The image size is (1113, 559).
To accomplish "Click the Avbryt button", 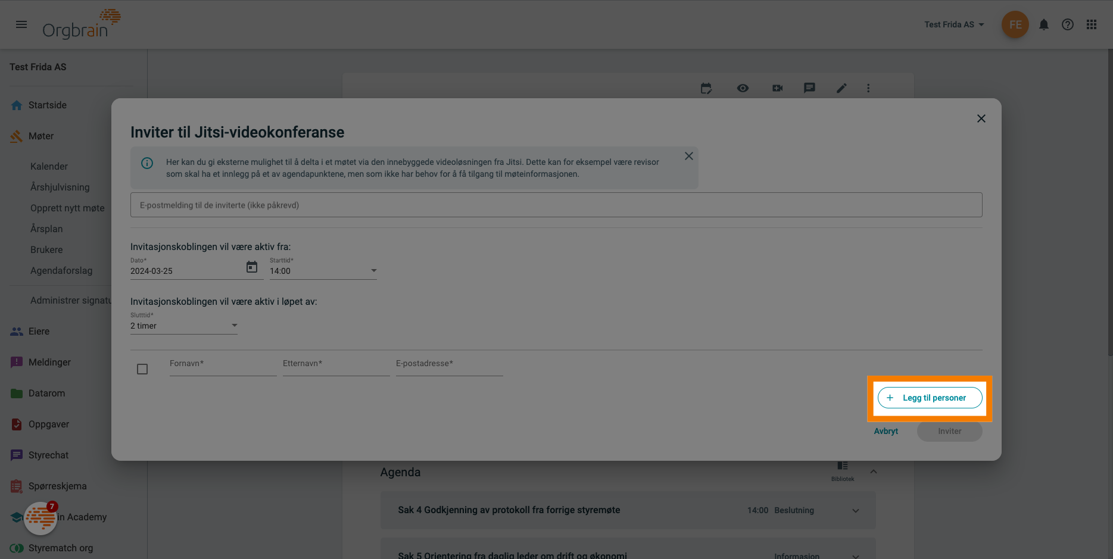I will coord(886,431).
